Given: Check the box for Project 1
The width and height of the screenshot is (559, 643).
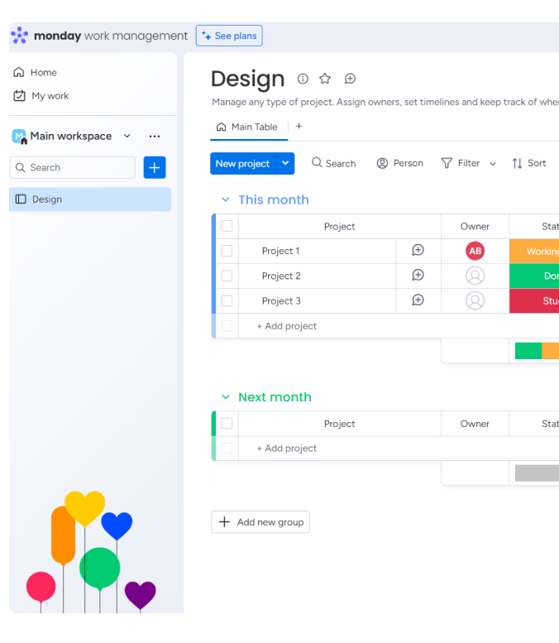Looking at the screenshot, I should tap(227, 251).
